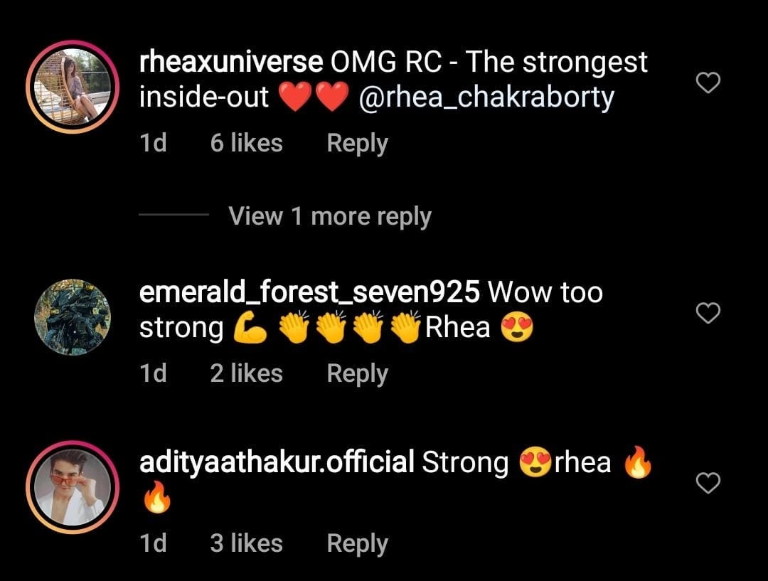Like adityaathakur.official's comment heart icon
The image size is (768, 581).
pyautogui.click(x=708, y=483)
